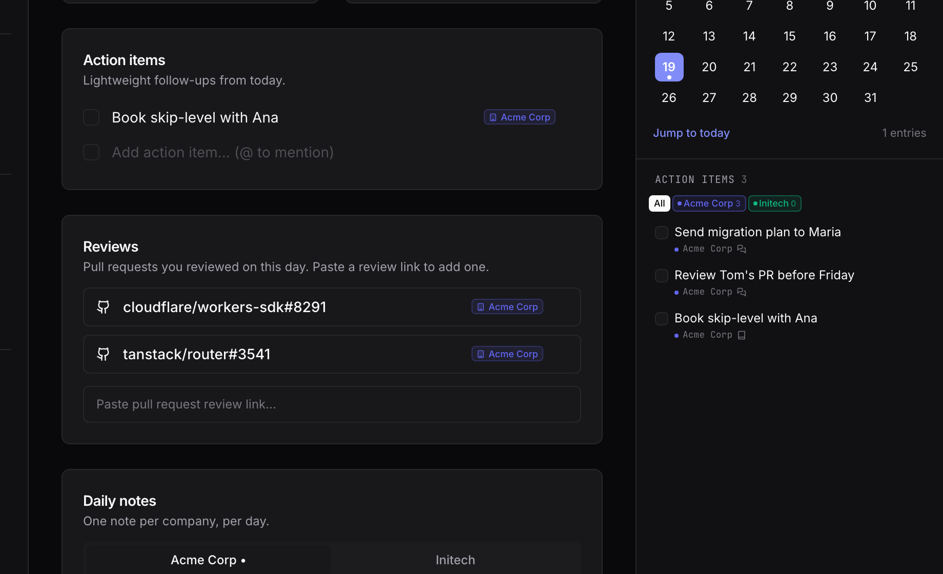Select calendar day 12
The image size is (943, 574).
[x=669, y=36]
